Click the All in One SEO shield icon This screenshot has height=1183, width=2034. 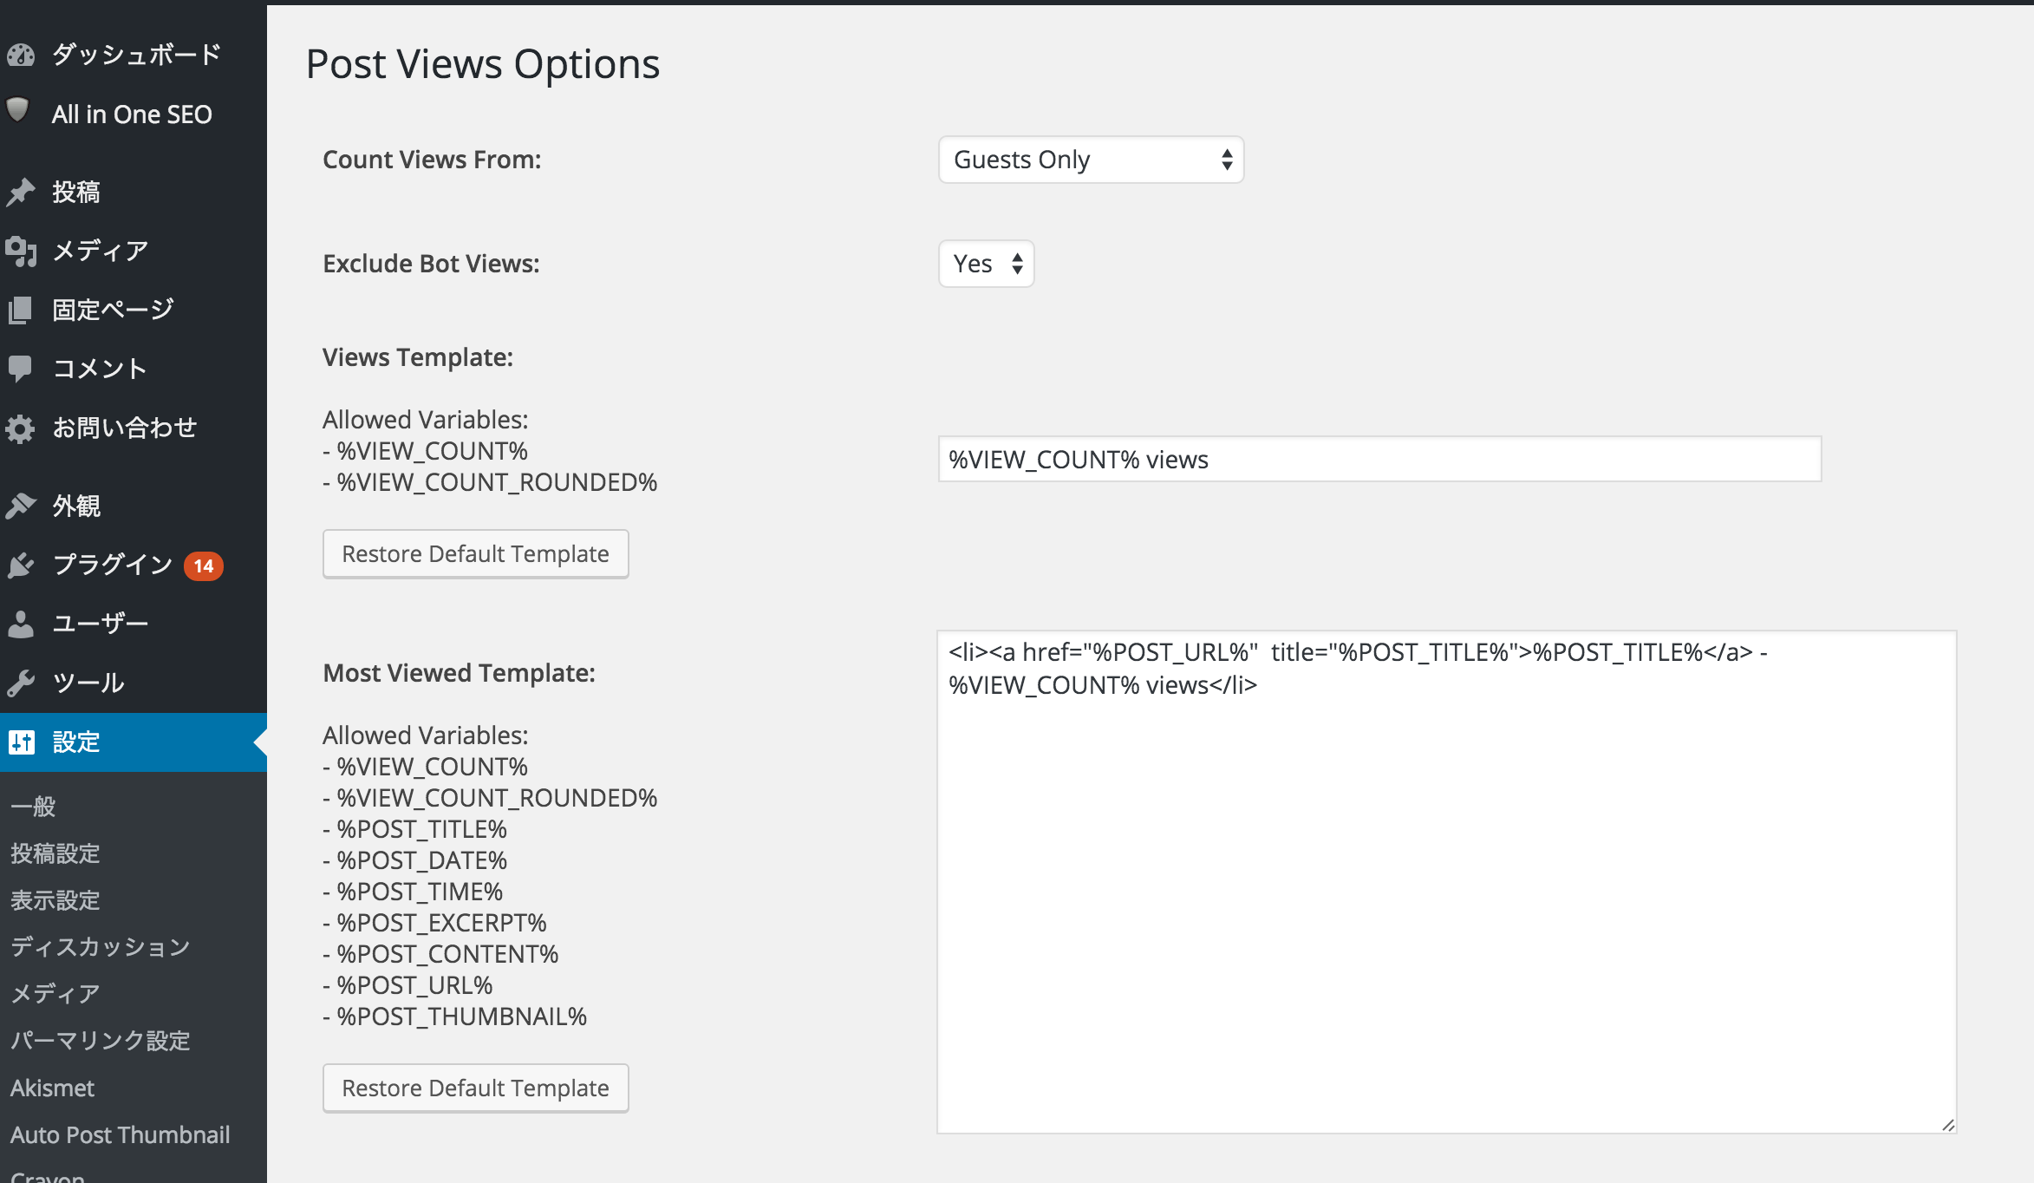click(x=18, y=110)
